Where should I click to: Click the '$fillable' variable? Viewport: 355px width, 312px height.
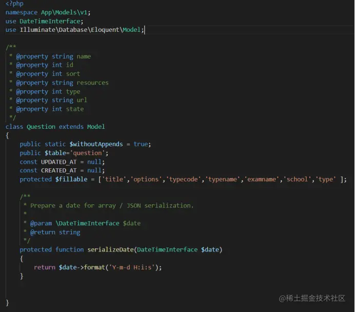(x=71, y=179)
